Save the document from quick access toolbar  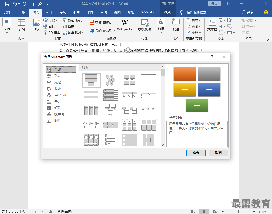point(7,4)
